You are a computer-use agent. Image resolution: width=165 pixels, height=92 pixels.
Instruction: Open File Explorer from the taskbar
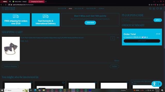tap(44, 90)
